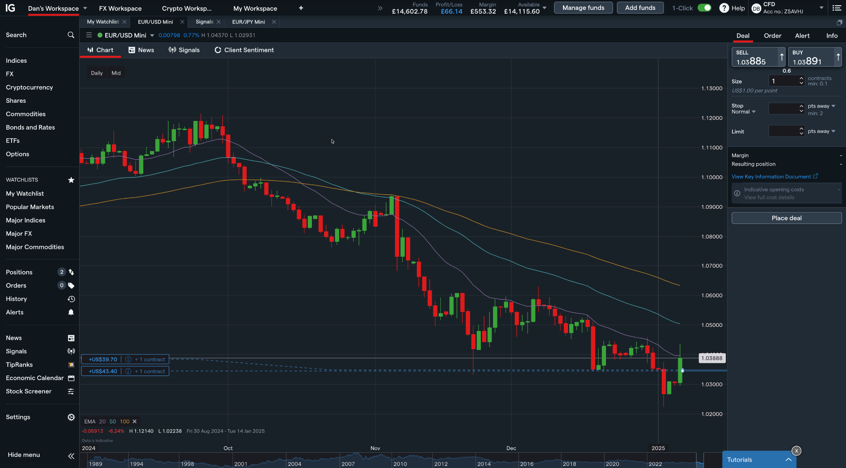
Task: Click the Alerts bell icon
Action: [71, 312]
